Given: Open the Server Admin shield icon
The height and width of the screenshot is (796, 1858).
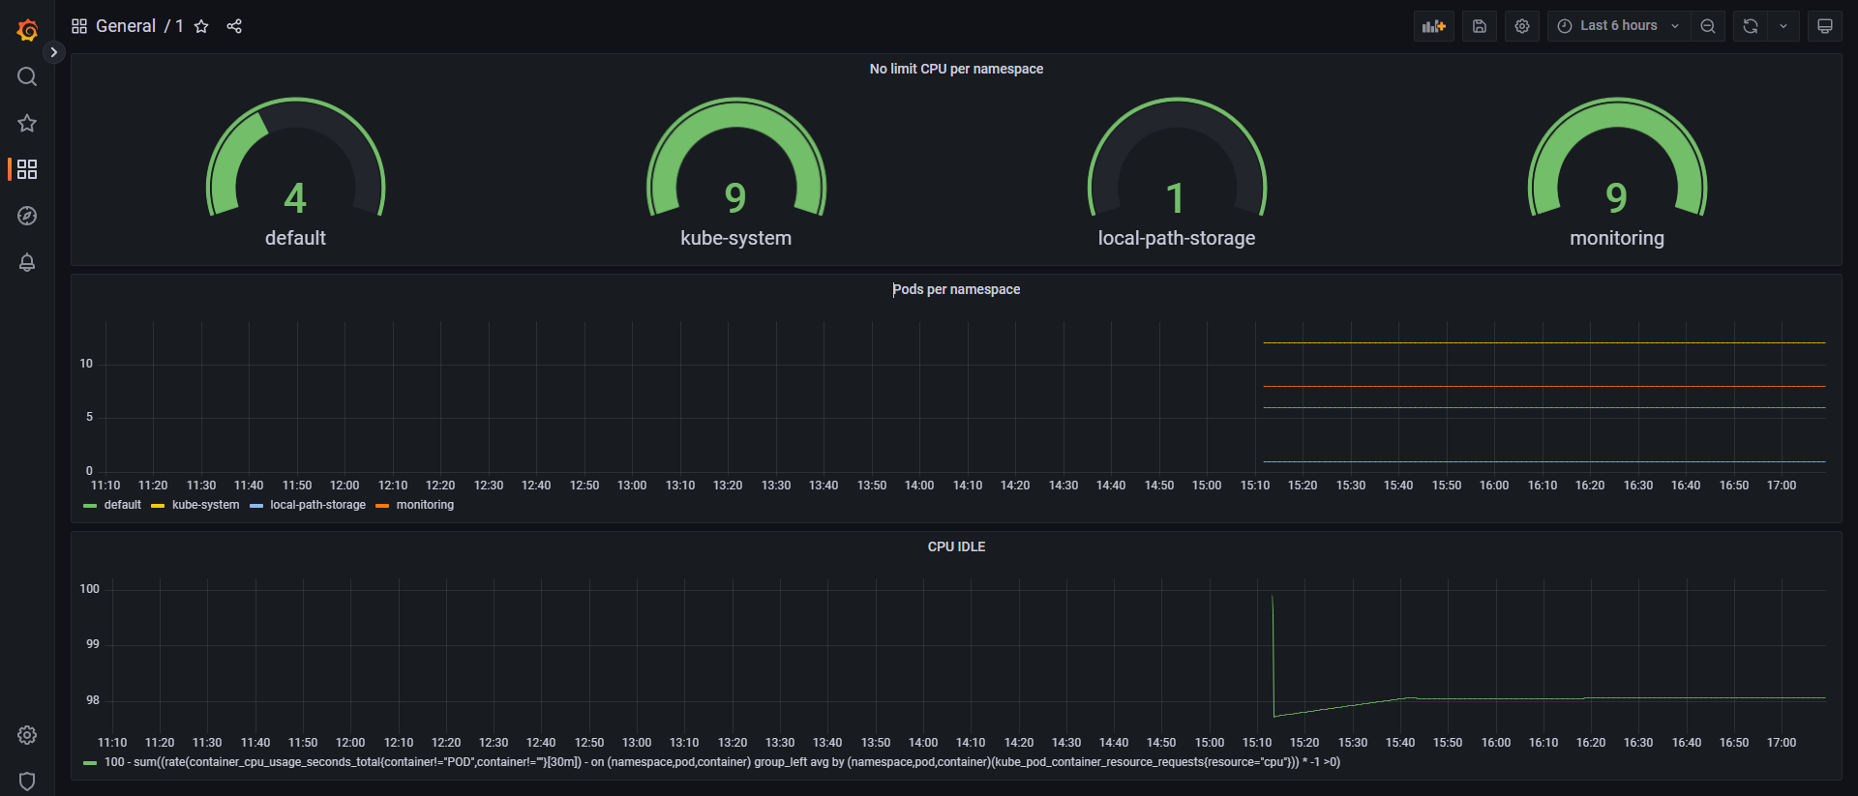Looking at the screenshot, I should [x=27, y=781].
